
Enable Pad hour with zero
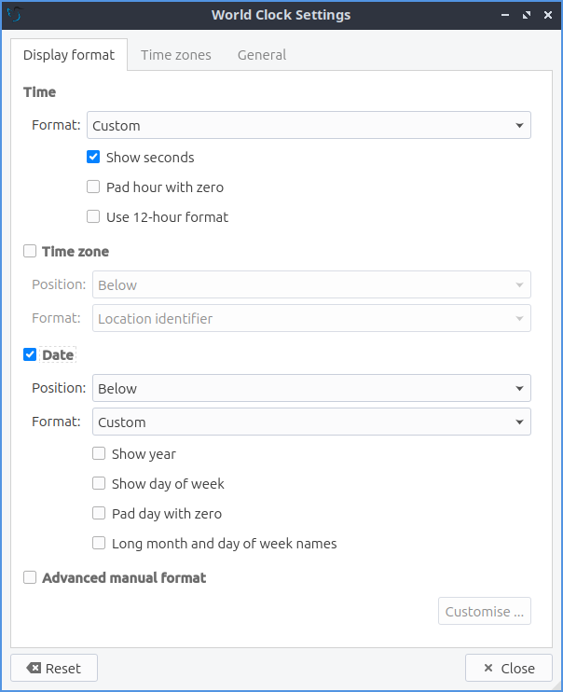coord(93,187)
